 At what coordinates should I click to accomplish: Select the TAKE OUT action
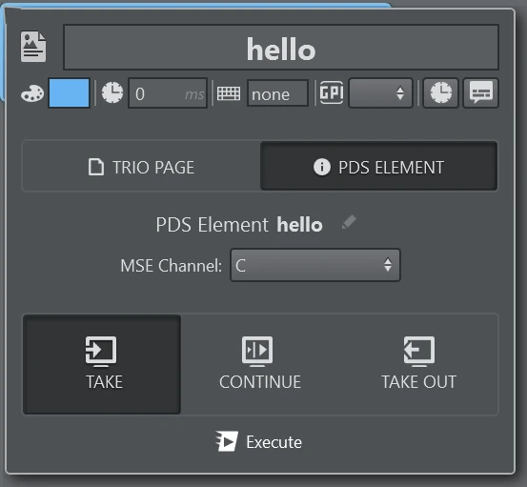[x=418, y=365]
